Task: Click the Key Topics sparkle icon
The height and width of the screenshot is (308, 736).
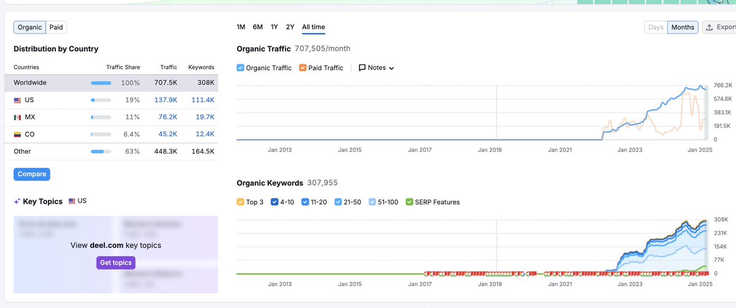Action: coord(17,201)
